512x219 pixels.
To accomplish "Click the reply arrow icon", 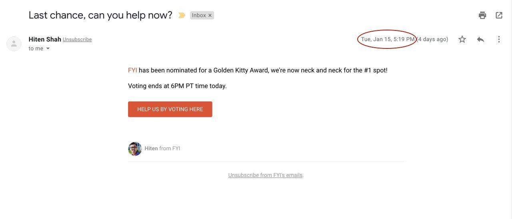I will (480, 39).
